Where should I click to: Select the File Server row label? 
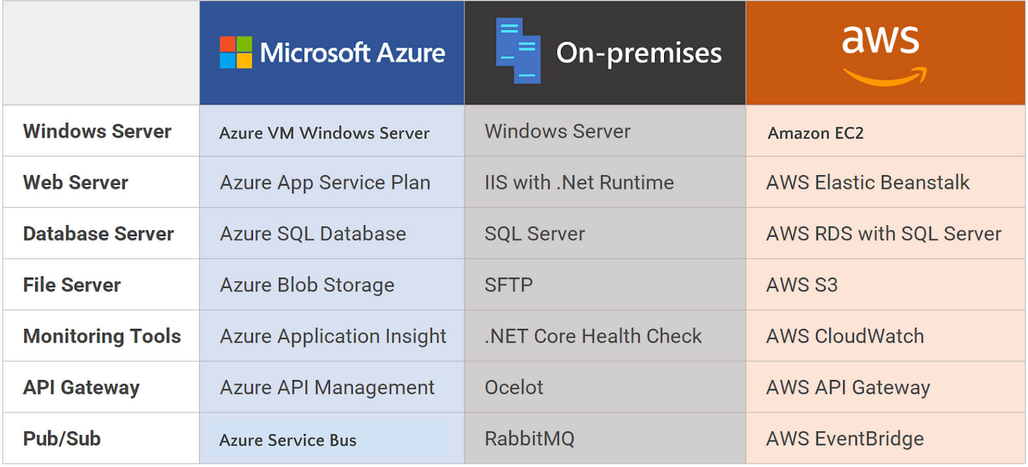coord(72,285)
